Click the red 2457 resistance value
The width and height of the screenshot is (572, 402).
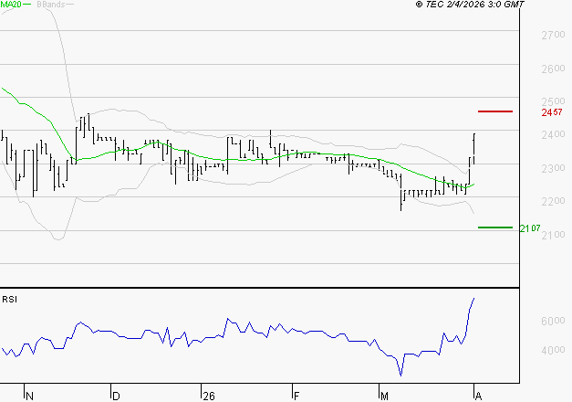(x=552, y=112)
